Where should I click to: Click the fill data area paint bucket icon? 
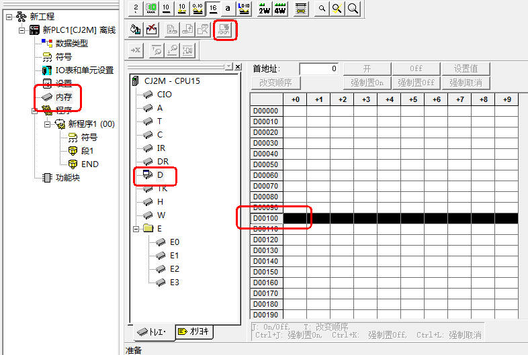tap(136, 30)
